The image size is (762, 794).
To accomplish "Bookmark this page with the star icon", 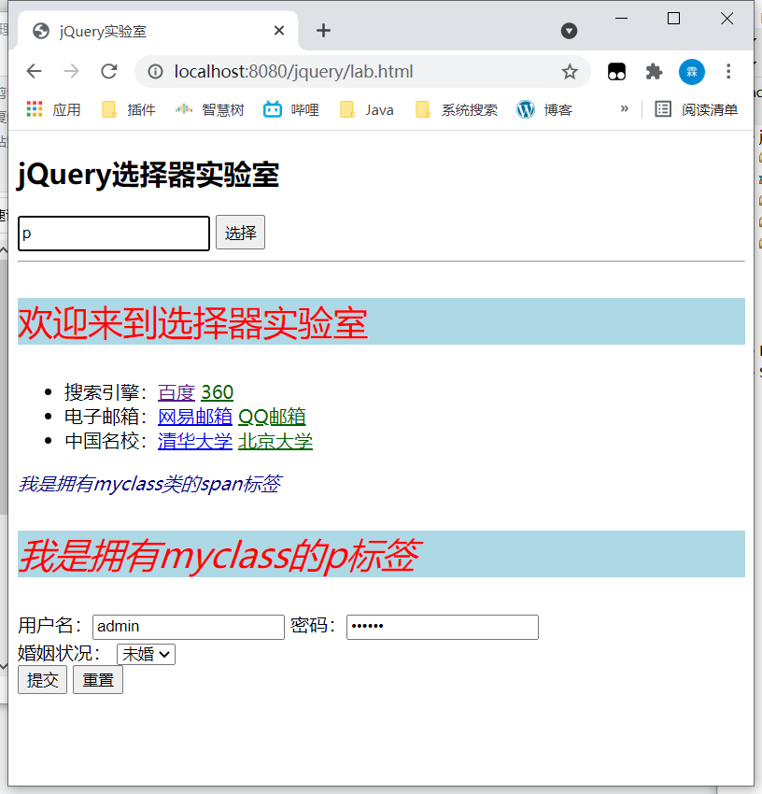I will (569, 72).
